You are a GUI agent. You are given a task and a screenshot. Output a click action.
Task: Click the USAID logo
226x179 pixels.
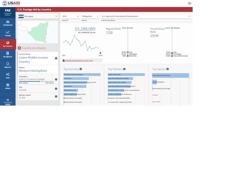tap(11, 3)
